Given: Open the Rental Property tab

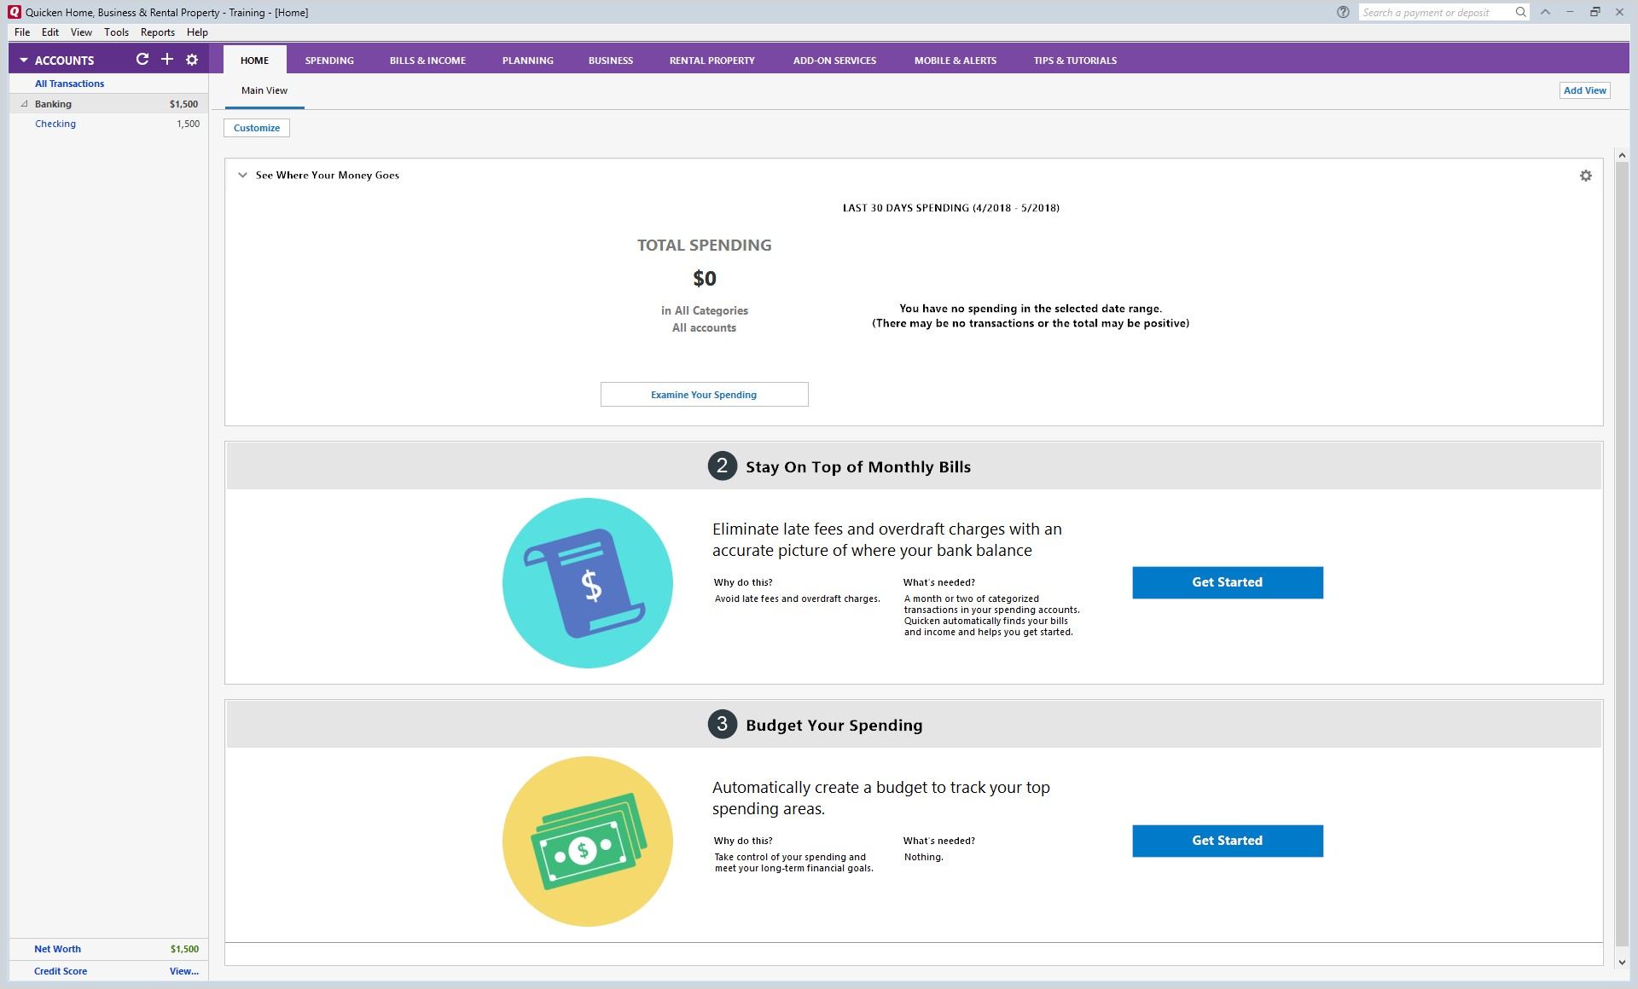Looking at the screenshot, I should [712, 61].
